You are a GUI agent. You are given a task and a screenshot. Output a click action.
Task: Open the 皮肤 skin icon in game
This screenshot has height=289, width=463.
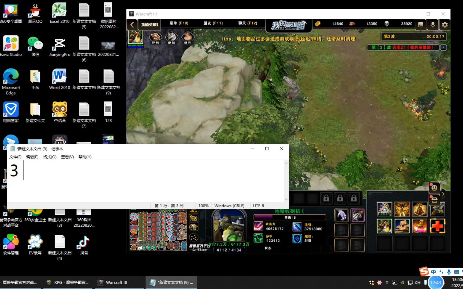171,37
